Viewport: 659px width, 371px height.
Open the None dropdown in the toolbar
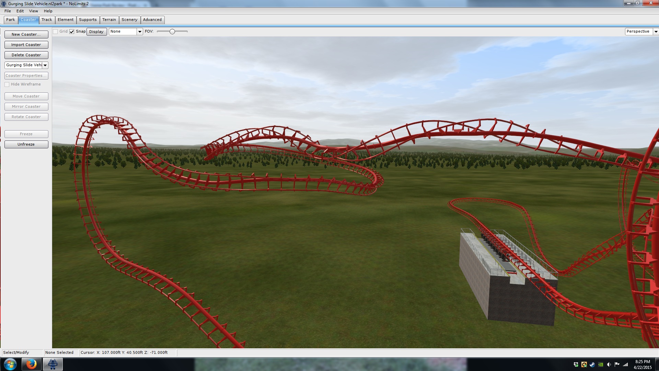140,32
